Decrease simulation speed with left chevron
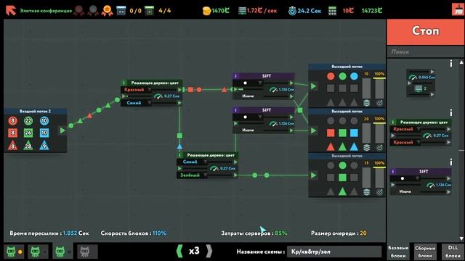 [179, 252]
